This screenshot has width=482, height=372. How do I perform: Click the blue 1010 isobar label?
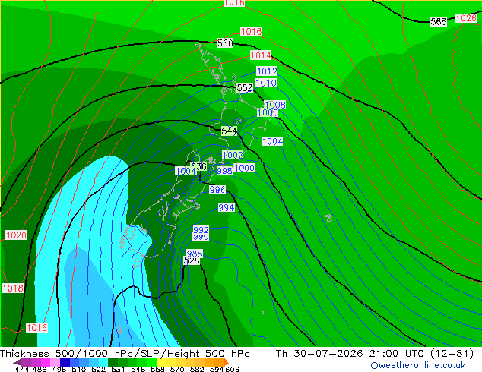(x=266, y=83)
